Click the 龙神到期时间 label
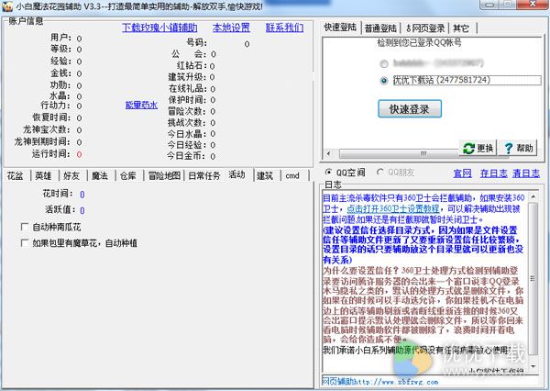The height and width of the screenshot is (391, 550). pos(42,142)
